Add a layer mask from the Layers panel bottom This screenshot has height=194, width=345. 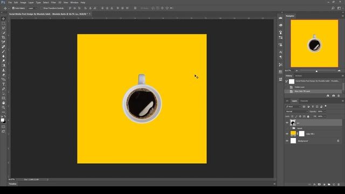319,184
